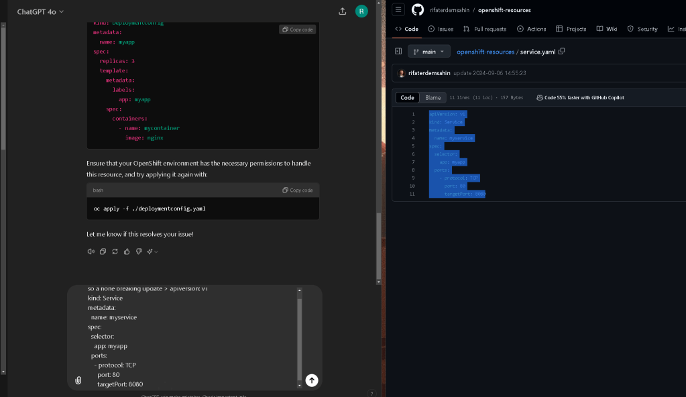
Task: Switch to the Code repository tab
Action: [407, 29]
